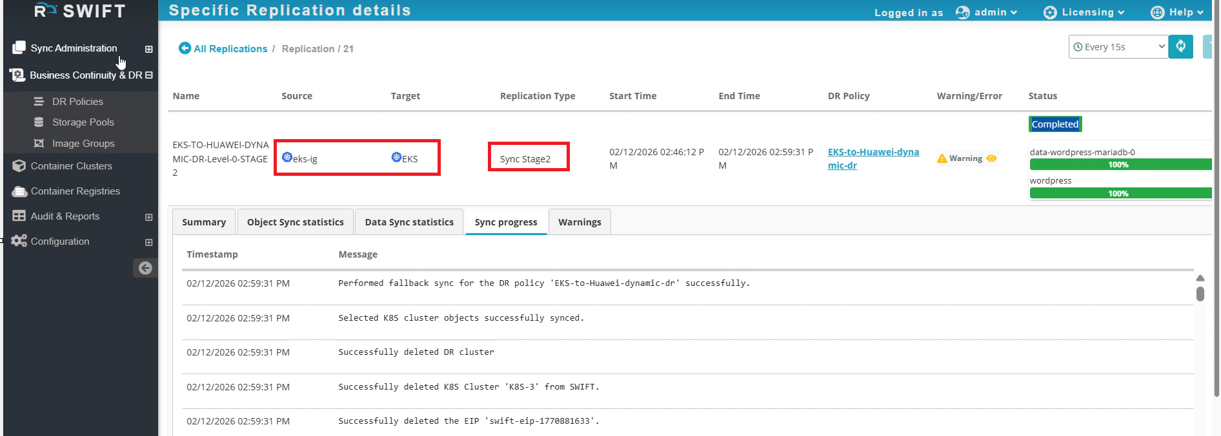Click the Help lifebuoy icon
The width and height of the screenshot is (1221, 436).
click(x=1158, y=12)
